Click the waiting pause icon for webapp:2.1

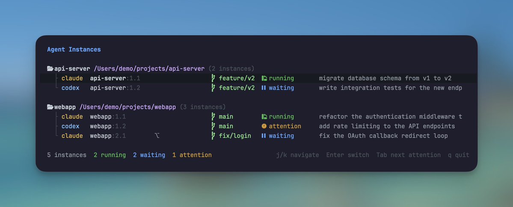coord(264,135)
